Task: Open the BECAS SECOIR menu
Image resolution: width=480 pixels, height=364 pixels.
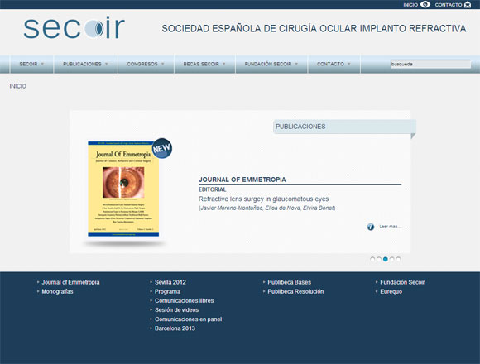Action: tap(204, 64)
